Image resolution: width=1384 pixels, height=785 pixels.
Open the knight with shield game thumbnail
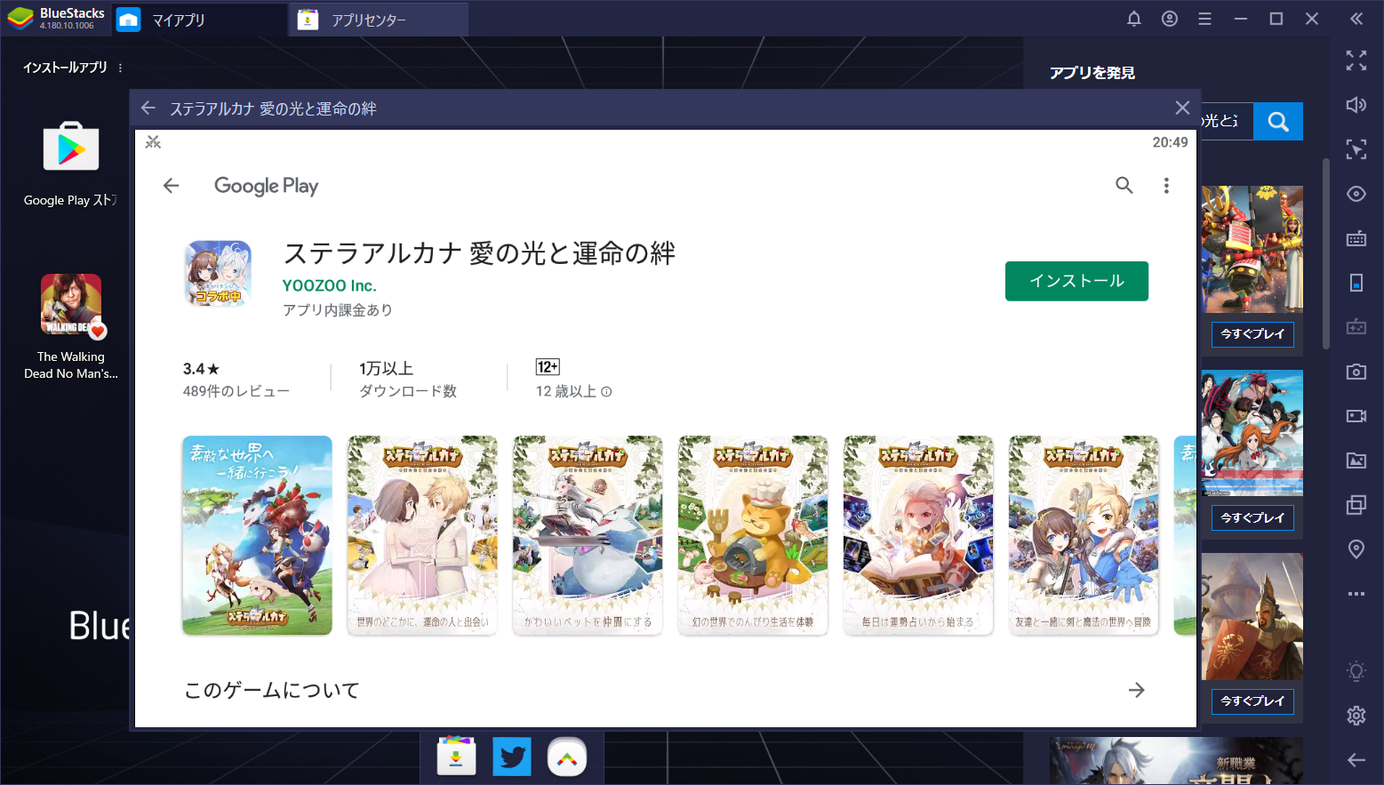[x=1252, y=616]
